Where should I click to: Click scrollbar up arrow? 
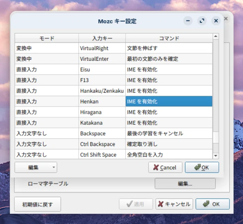[x=216, y=36]
